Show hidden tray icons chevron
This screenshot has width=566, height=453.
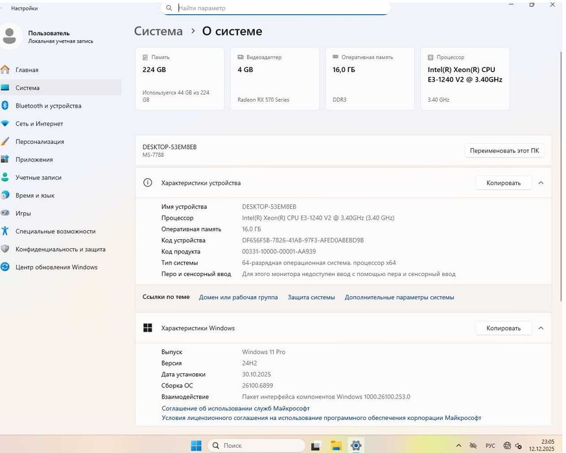pos(459,445)
